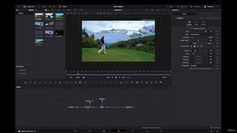
Task: Add a Rectangle mask from the toolbar
Action: [91, 82]
